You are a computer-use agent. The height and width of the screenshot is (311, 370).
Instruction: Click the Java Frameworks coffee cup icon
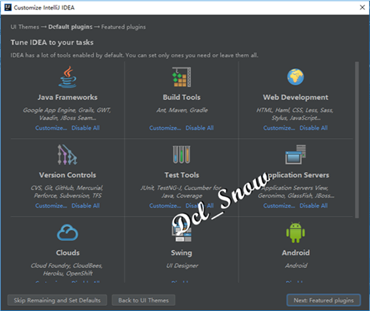click(x=67, y=77)
